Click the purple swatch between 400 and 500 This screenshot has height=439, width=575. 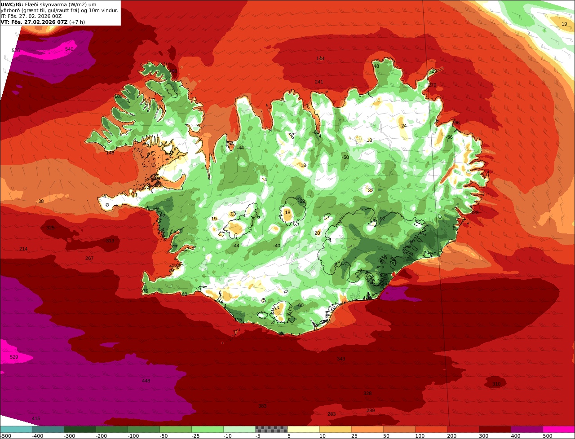click(526, 429)
